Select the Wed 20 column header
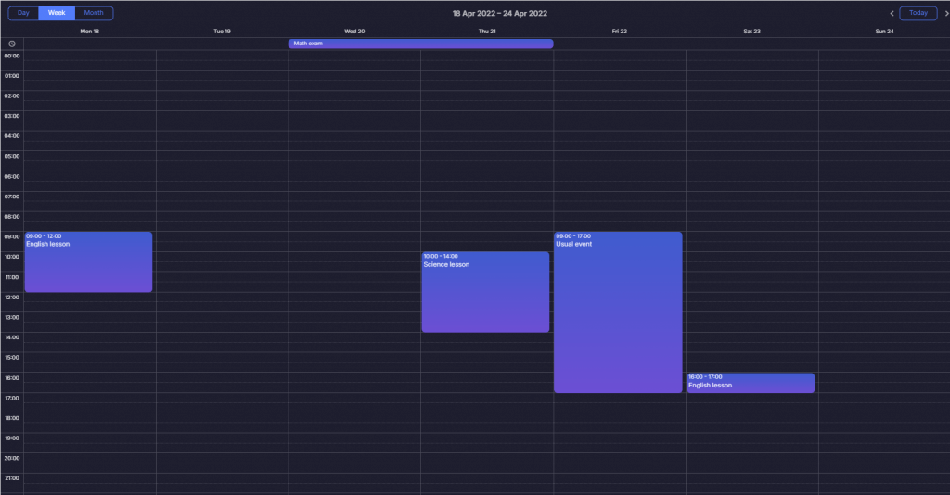Screen dimensions: 950x495 (x=354, y=31)
